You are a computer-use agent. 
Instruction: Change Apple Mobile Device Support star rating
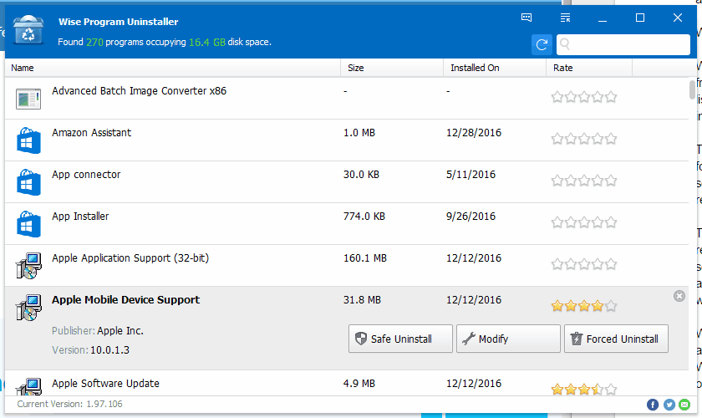584,306
